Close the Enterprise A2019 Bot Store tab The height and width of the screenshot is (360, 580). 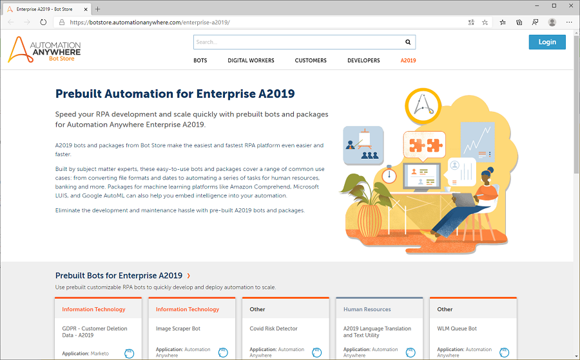(86, 9)
